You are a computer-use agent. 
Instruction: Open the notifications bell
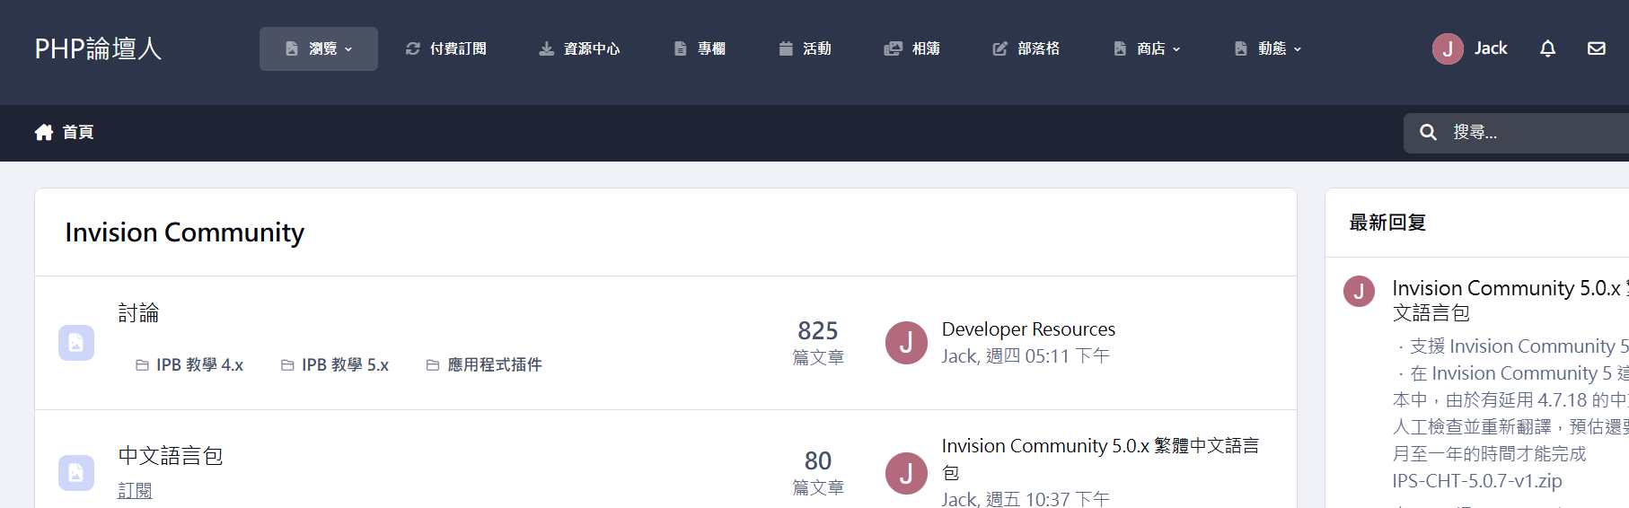tap(1547, 48)
